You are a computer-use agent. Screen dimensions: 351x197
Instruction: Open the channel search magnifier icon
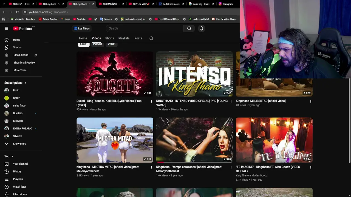[151, 38]
